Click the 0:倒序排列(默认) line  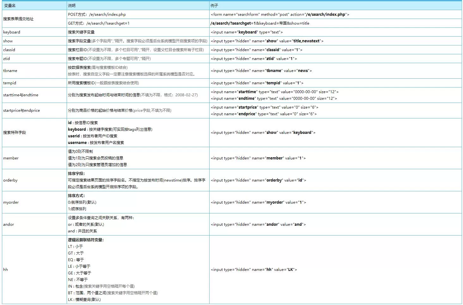click(x=82, y=202)
